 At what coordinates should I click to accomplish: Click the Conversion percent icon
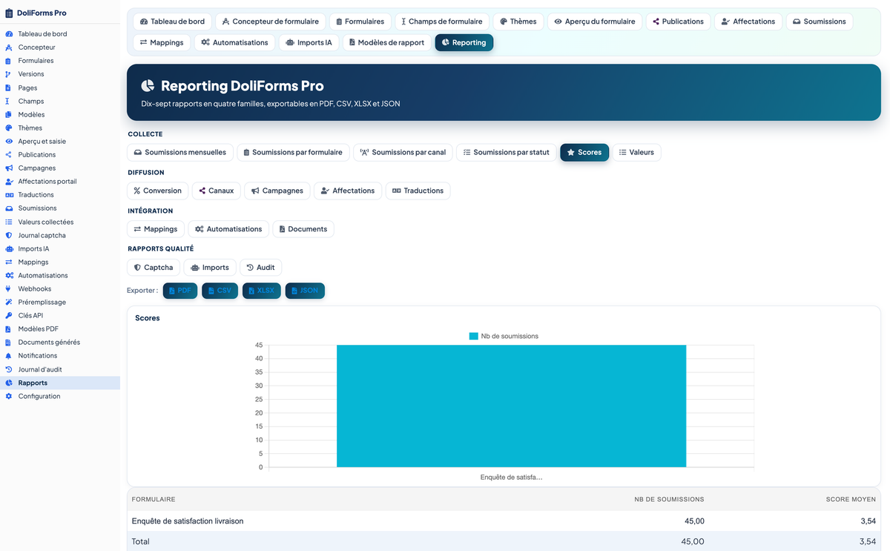coord(137,191)
